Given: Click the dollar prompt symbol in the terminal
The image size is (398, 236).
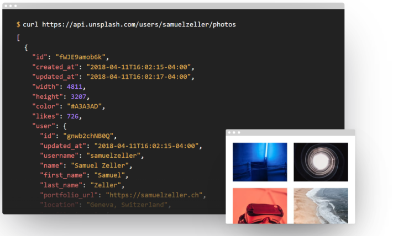Looking at the screenshot, I should [x=18, y=25].
